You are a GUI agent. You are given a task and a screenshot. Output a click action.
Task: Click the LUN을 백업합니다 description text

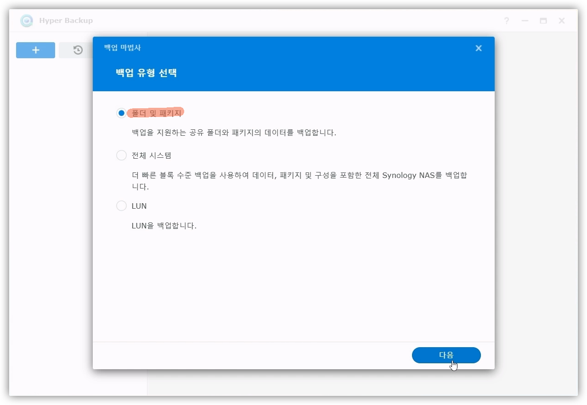pyautogui.click(x=164, y=226)
